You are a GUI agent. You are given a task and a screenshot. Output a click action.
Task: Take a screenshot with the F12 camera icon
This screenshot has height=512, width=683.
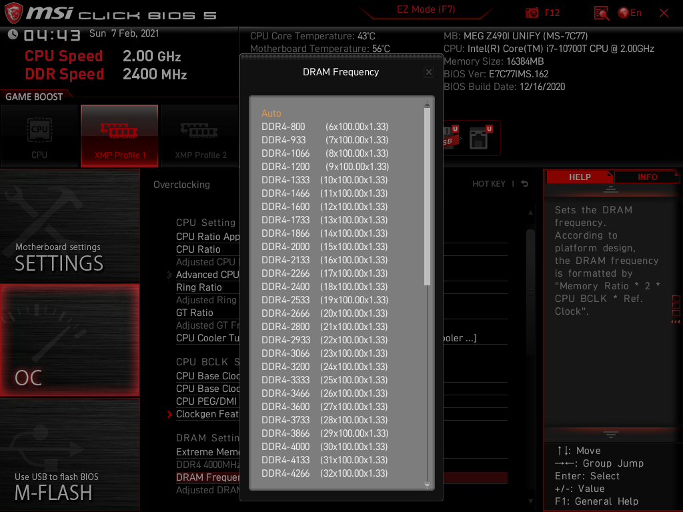[532, 13]
